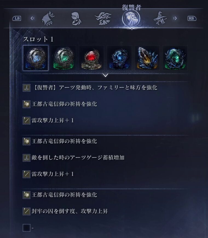Select the highlighted 復讐者 emblem

coord(131,19)
